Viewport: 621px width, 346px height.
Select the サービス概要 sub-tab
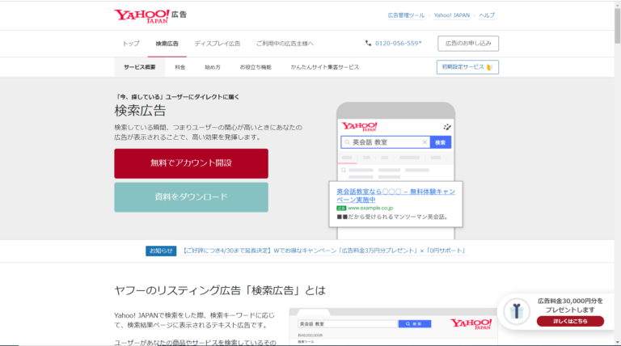pos(139,67)
